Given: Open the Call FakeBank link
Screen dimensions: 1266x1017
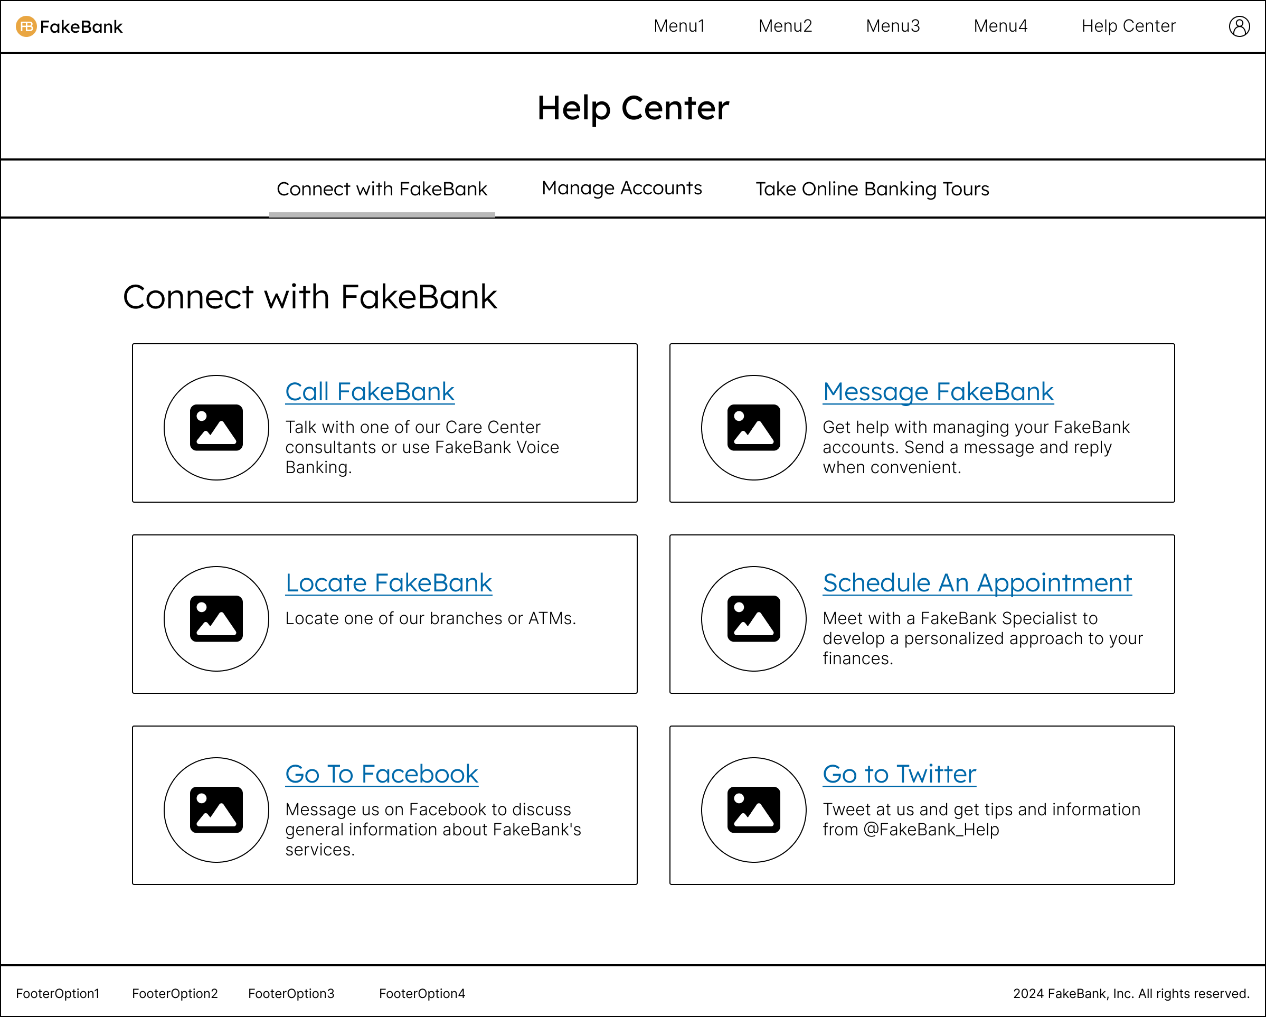Looking at the screenshot, I should [370, 392].
